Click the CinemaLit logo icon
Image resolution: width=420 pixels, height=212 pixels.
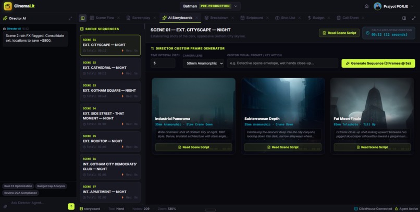click(x=8, y=6)
